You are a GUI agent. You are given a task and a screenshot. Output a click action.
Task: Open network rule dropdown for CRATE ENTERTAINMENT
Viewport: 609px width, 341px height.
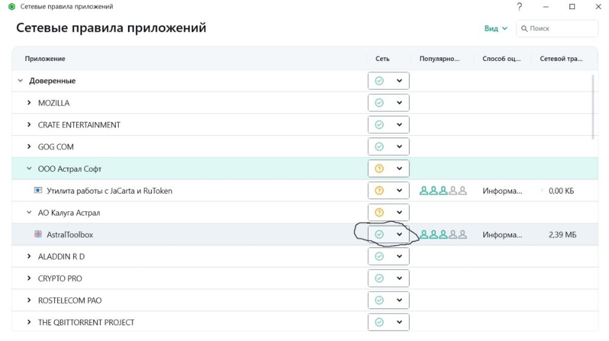click(389, 125)
